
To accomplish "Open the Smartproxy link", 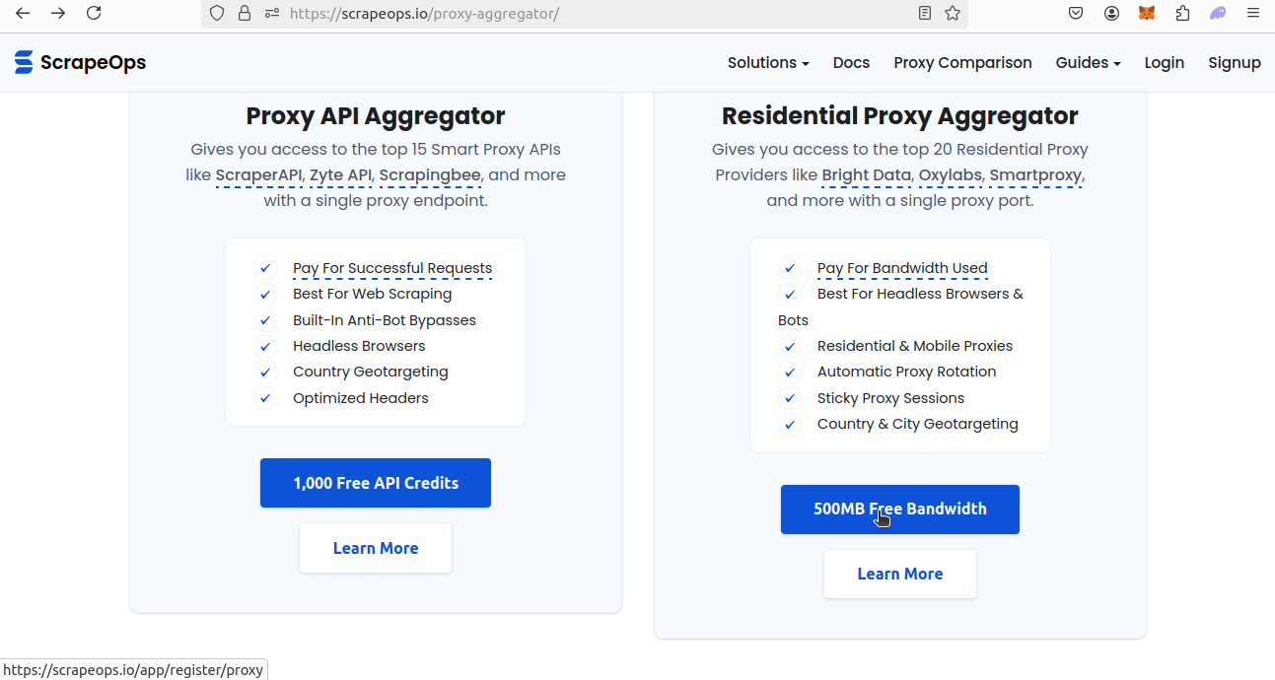I will point(1036,175).
